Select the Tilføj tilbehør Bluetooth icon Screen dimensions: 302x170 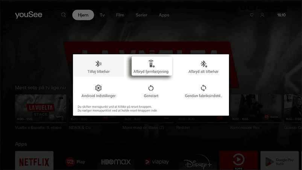pyautogui.click(x=98, y=64)
